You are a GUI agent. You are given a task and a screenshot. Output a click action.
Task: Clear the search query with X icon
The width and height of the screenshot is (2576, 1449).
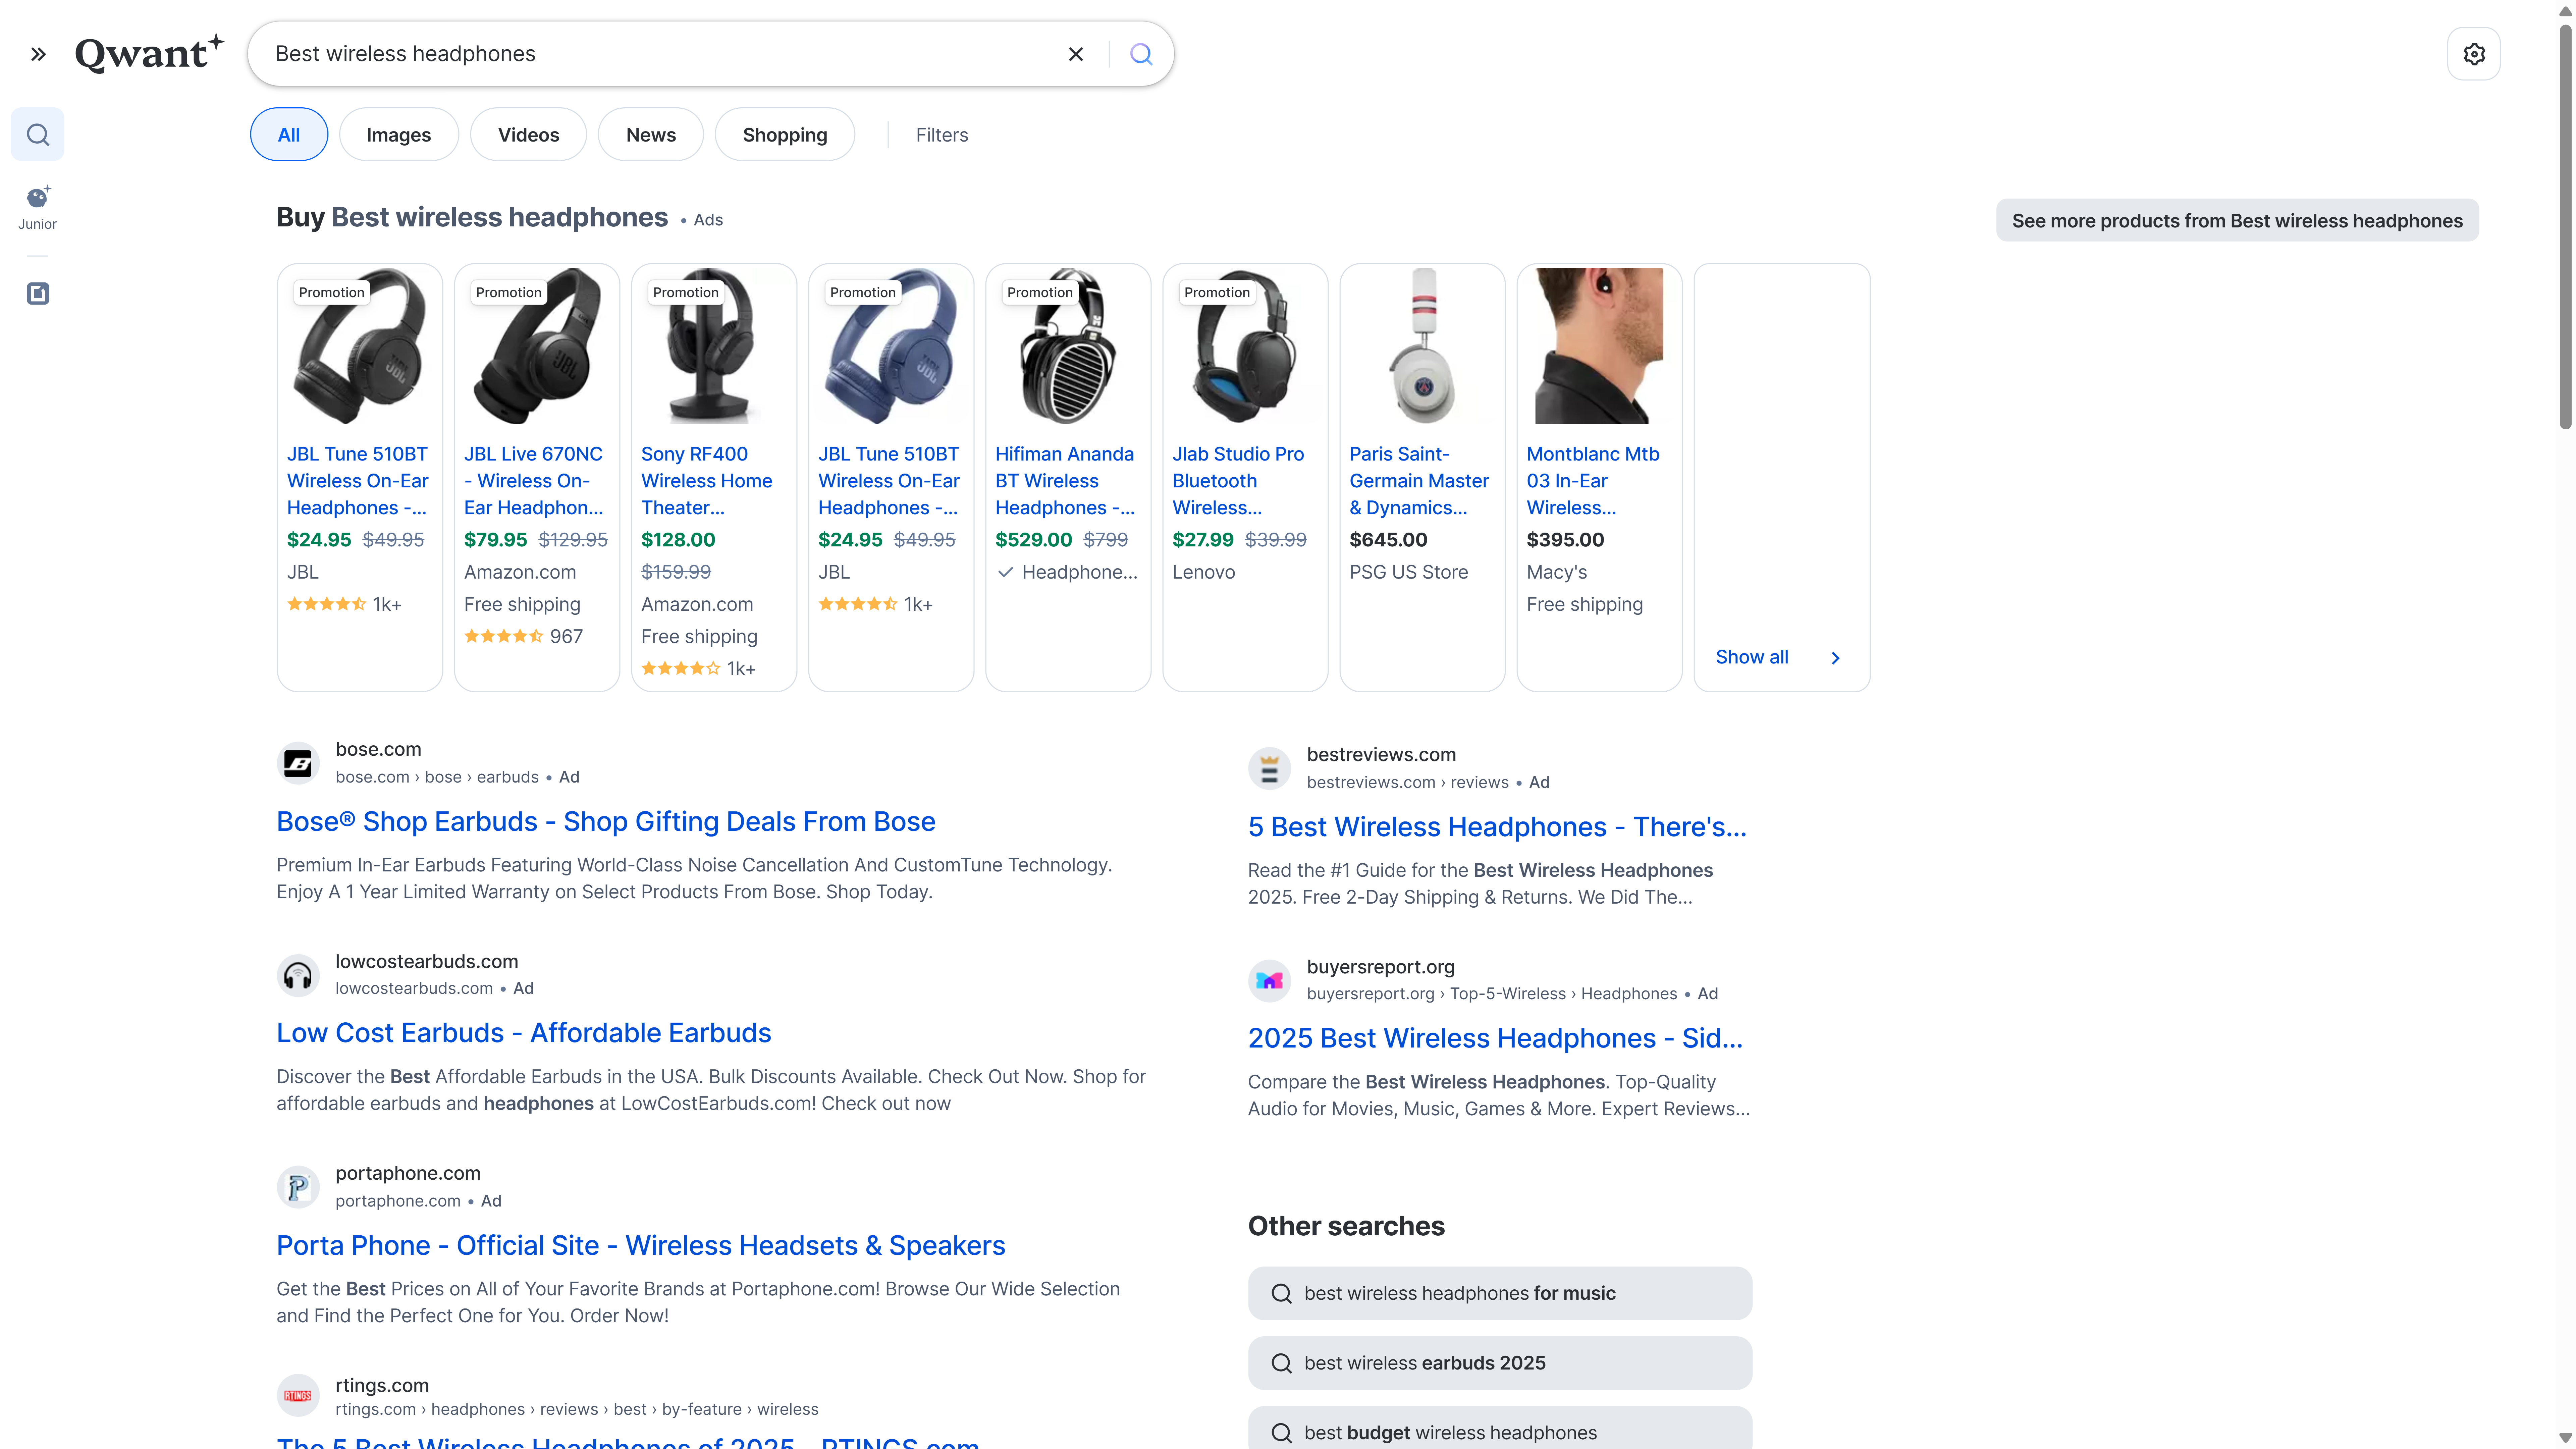pyautogui.click(x=1076, y=54)
